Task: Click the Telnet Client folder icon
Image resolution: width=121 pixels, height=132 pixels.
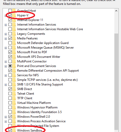Action: click(x=14, y=94)
